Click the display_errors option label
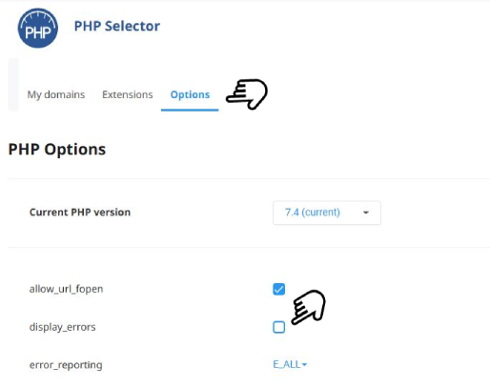 [62, 327]
